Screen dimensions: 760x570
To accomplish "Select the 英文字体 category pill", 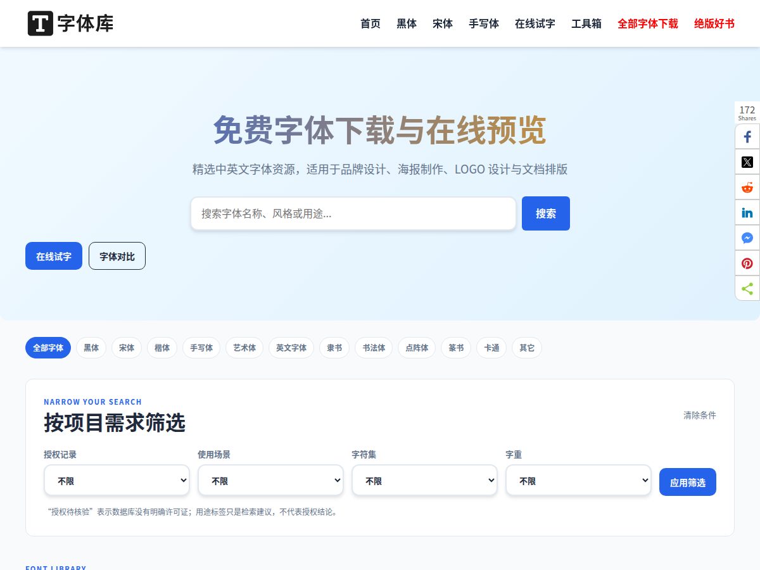I will 291,348.
